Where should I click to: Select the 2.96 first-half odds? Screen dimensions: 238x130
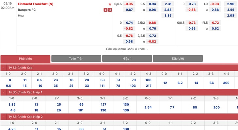pos(230,4)
